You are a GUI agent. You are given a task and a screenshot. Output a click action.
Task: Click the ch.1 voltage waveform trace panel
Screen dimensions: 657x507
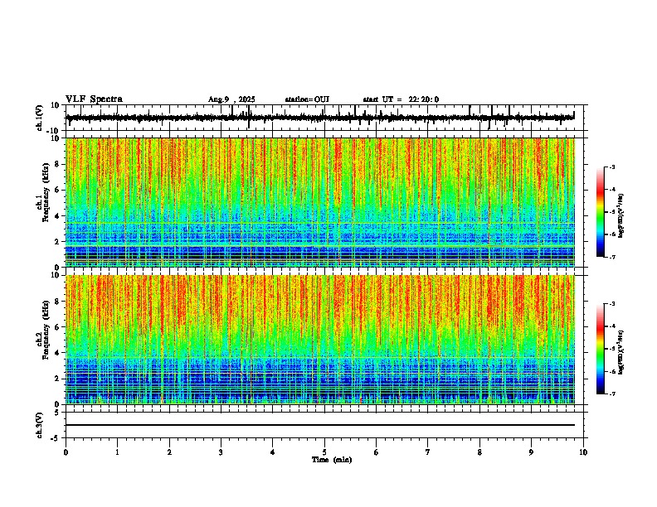(x=324, y=118)
